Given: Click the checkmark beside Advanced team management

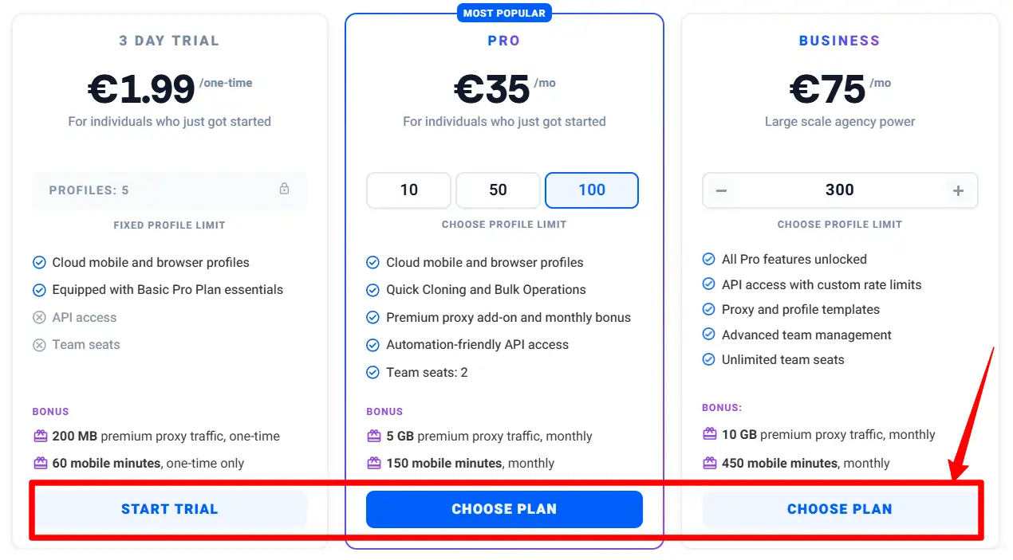Looking at the screenshot, I should 708,335.
